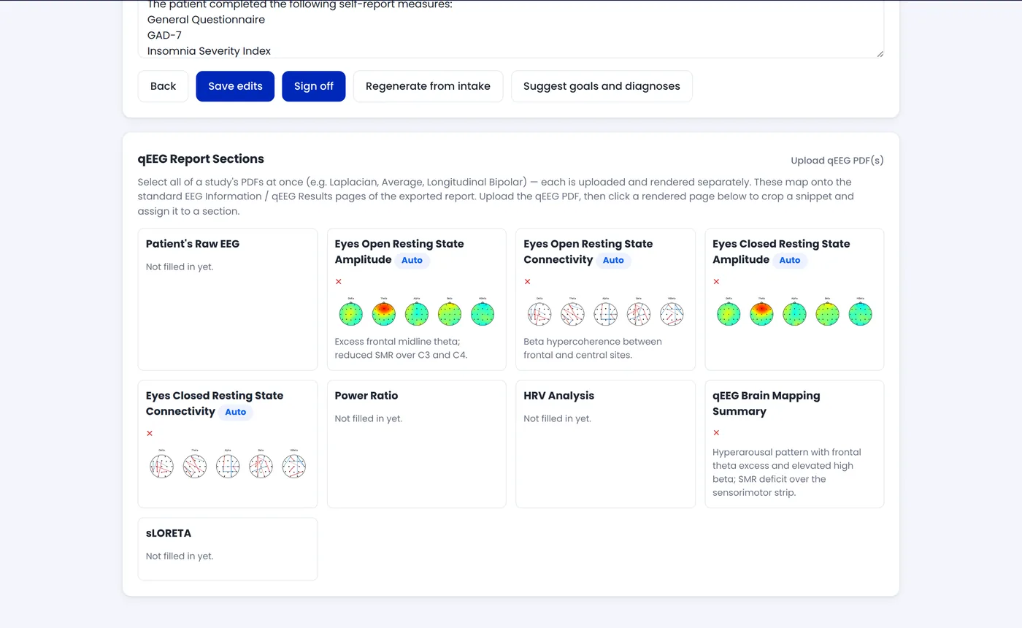The height and width of the screenshot is (628, 1022).
Task: Upload qEEG PDF(s)
Action: click(x=837, y=161)
